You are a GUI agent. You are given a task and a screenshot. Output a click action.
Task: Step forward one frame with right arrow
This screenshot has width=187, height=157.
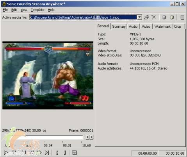click(92, 137)
